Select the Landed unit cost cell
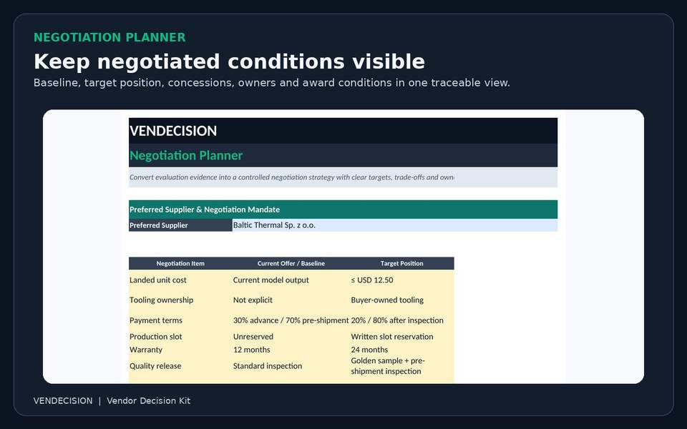The image size is (687, 429). click(x=180, y=280)
